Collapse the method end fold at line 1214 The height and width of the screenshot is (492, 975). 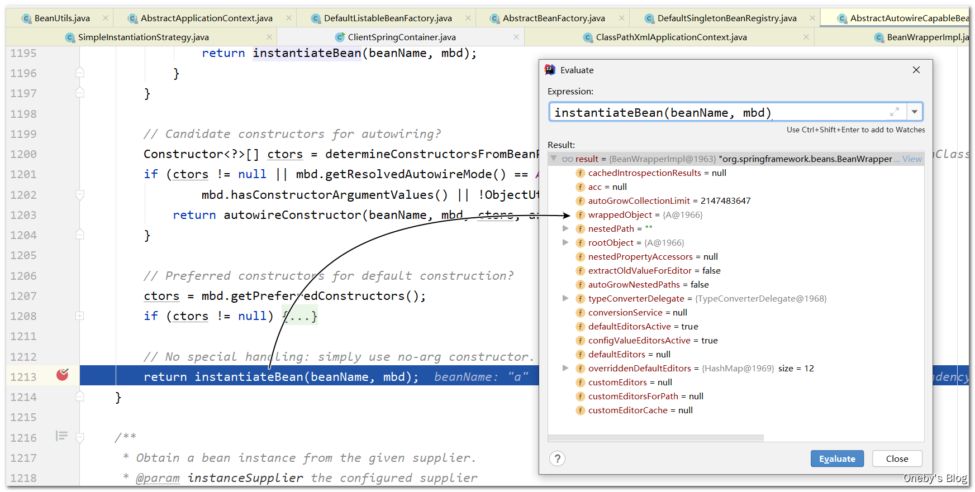[x=80, y=397]
